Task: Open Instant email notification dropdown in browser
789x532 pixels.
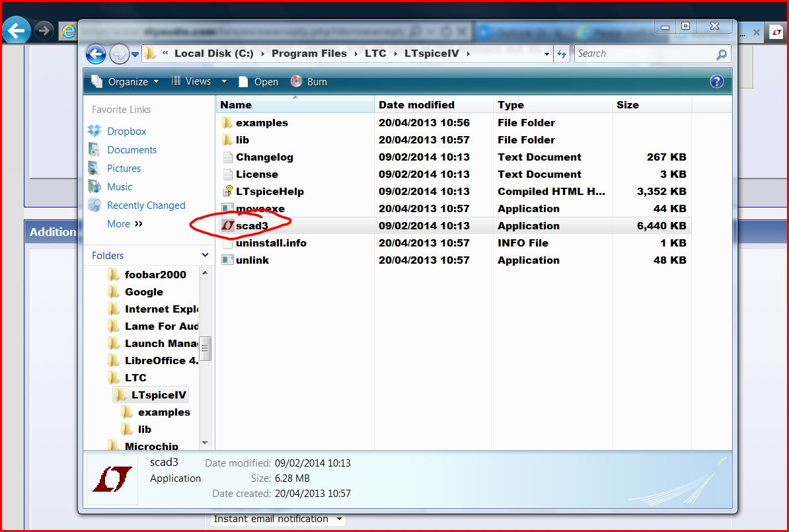Action: click(x=278, y=519)
